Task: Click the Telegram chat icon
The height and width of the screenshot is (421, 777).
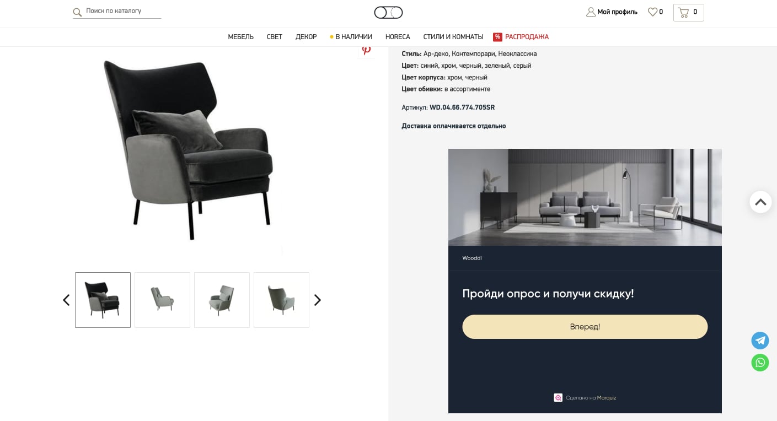Action: click(760, 341)
